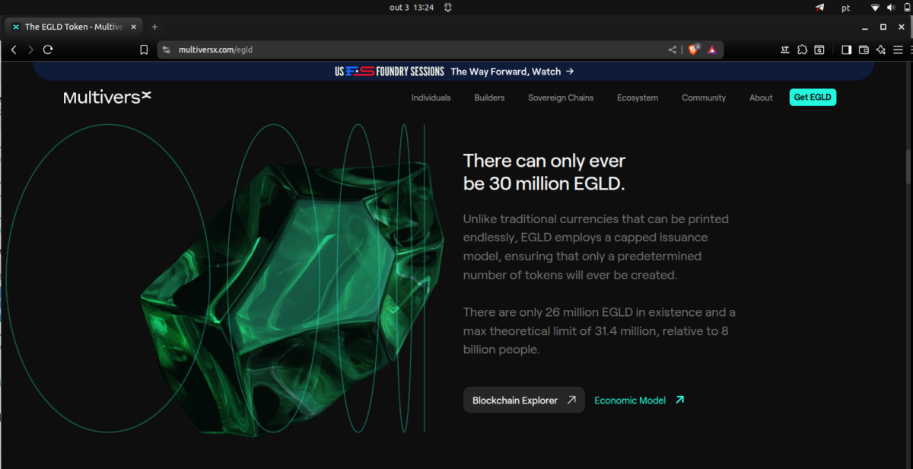The height and width of the screenshot is (469, 913).
Task: Open Brave Rewards triangle icon
Action: click(x=712, y=49)
